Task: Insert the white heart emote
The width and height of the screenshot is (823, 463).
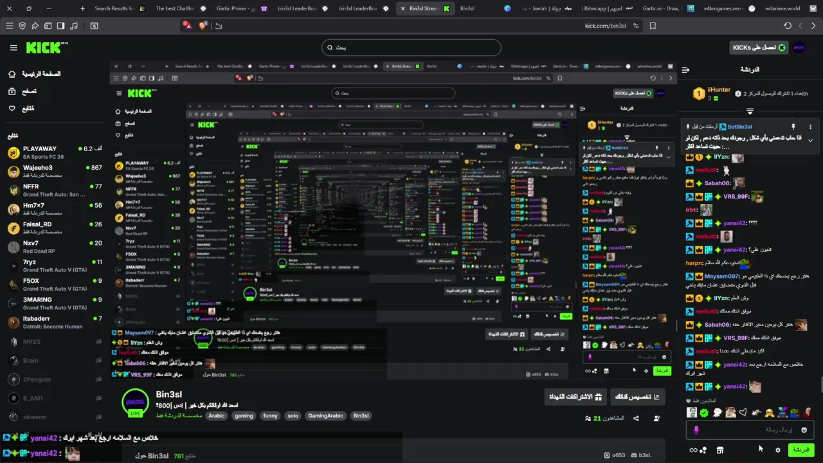Action: click(743, 413)
